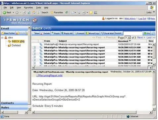The width and height of the screenshot is (158, 120).
Task: Click the Reply All button
Action: pos(67,33)
